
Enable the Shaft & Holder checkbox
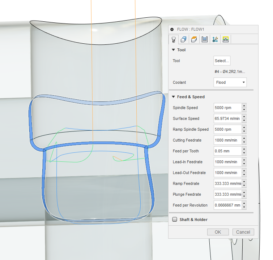[175, 220]
